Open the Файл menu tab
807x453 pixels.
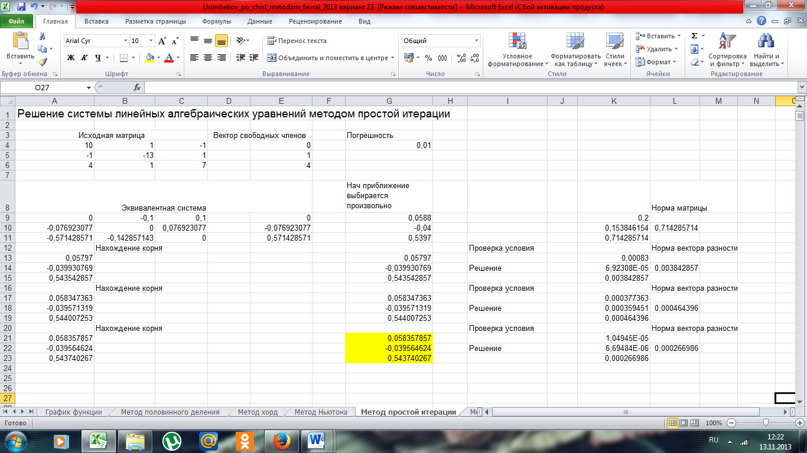[x=17, y=21]
